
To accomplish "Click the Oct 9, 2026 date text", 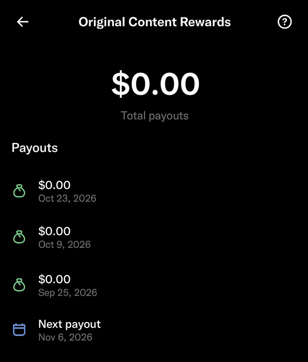I will [64, 244].
